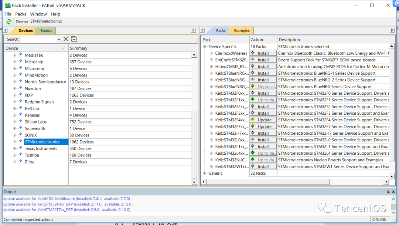Update the Keil::STM32F4xx pack
Image resolution: width=399 pixels, height=225 pixels.
point(263,120)
